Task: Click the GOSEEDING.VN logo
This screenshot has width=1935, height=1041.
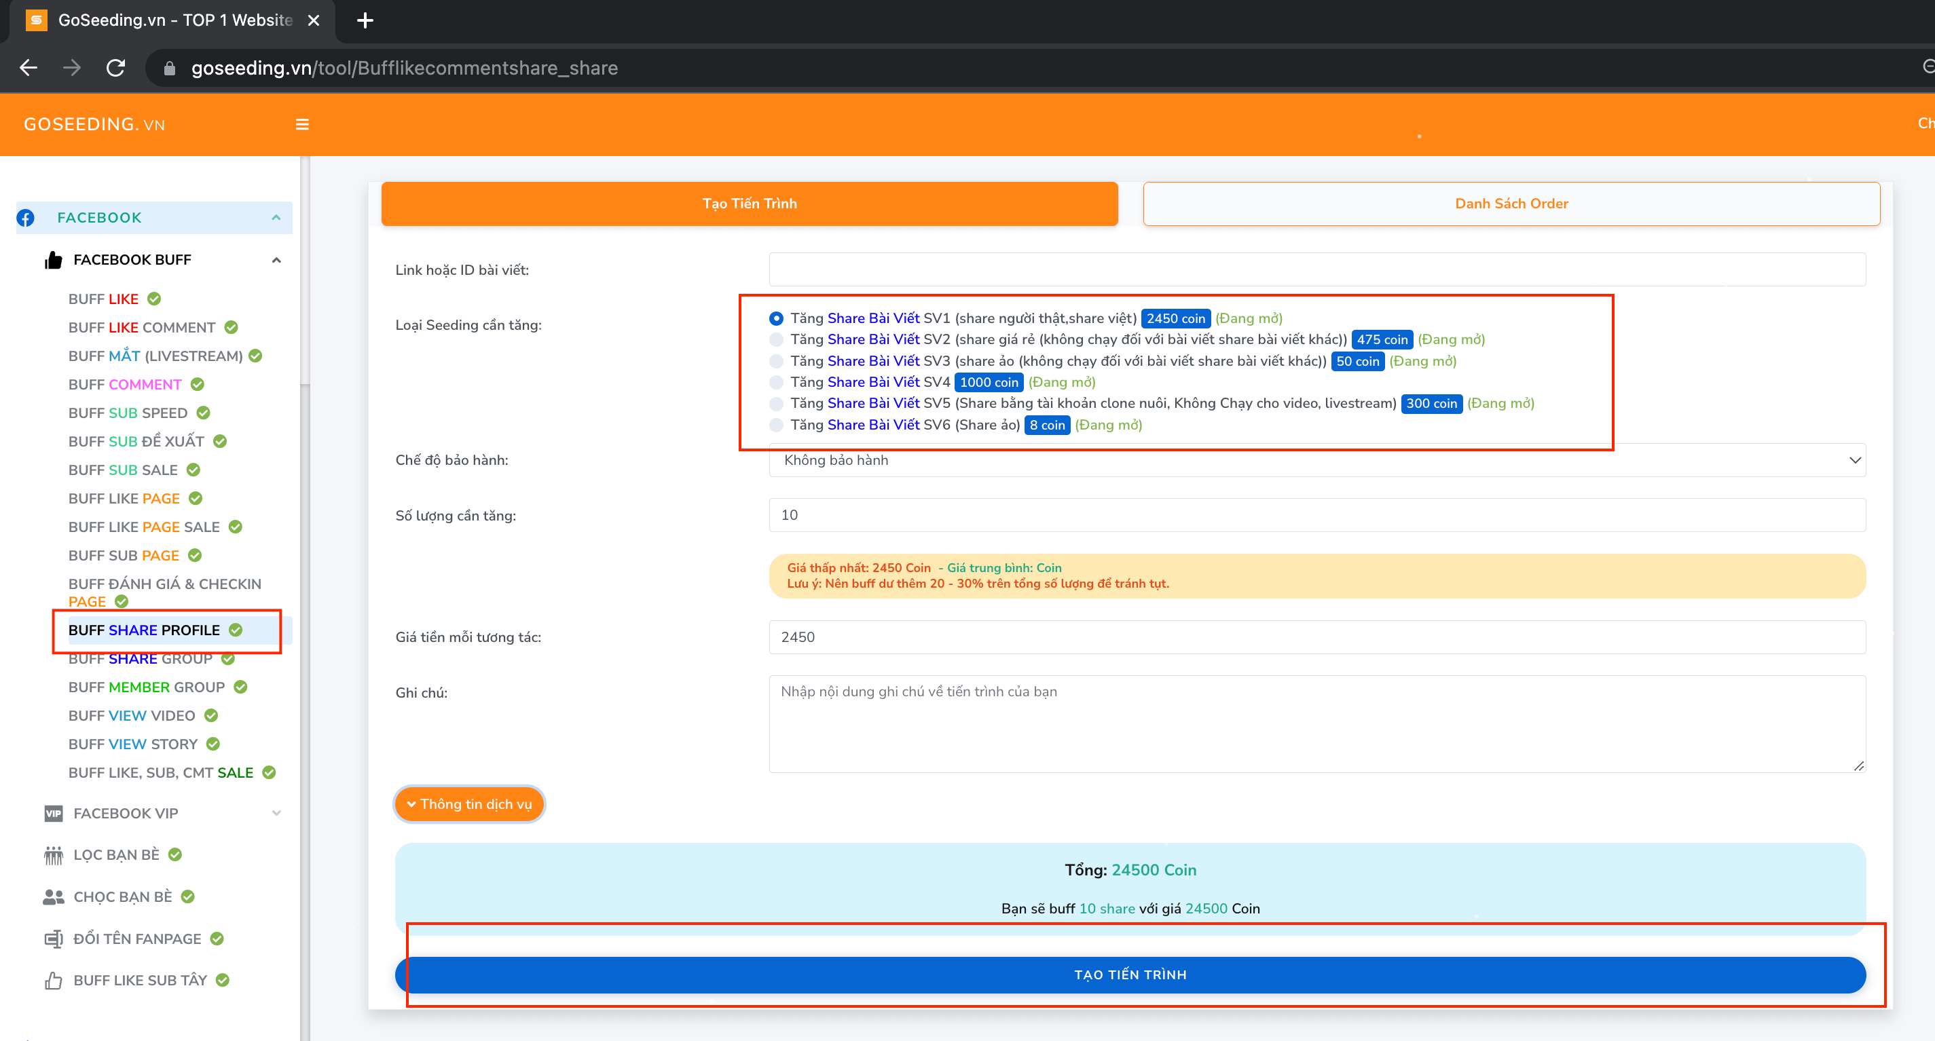Action: pyautogui.click(x=94, y=125)
